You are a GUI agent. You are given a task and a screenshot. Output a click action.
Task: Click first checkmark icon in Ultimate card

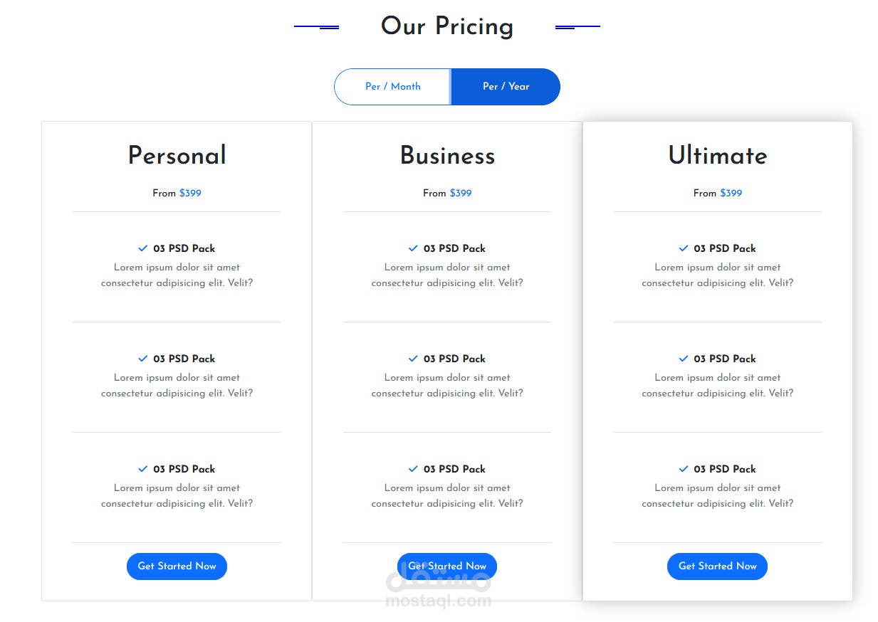point(684,248)
